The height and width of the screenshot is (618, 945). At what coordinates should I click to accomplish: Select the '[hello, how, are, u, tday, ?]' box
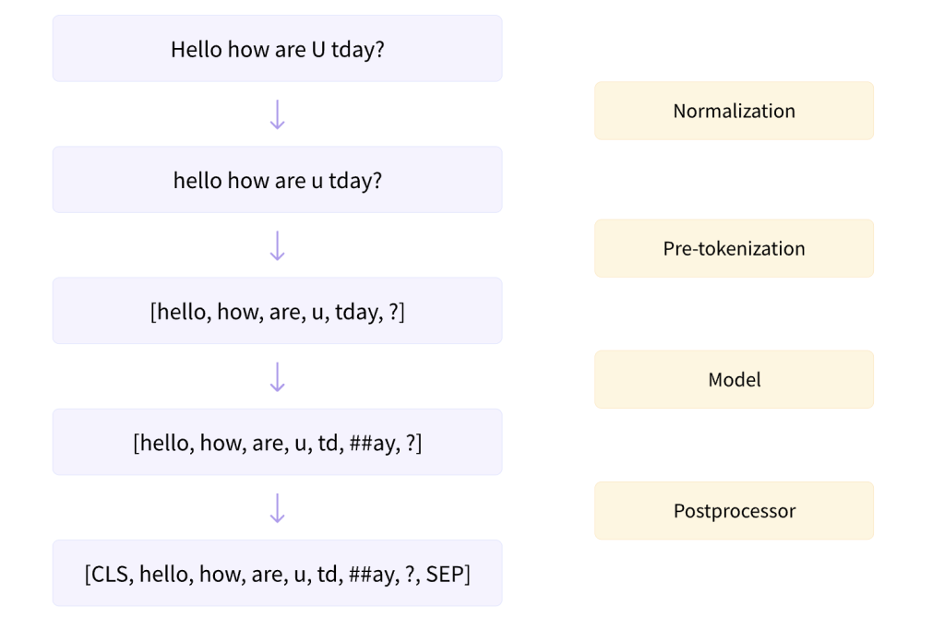pyautogui.click(x=277, y=312)
